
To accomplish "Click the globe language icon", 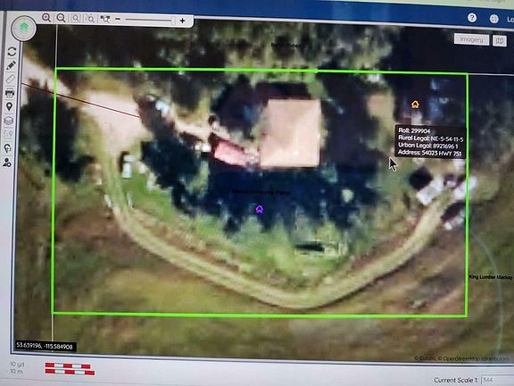I will pyautogui.click(x=494, y=19).
